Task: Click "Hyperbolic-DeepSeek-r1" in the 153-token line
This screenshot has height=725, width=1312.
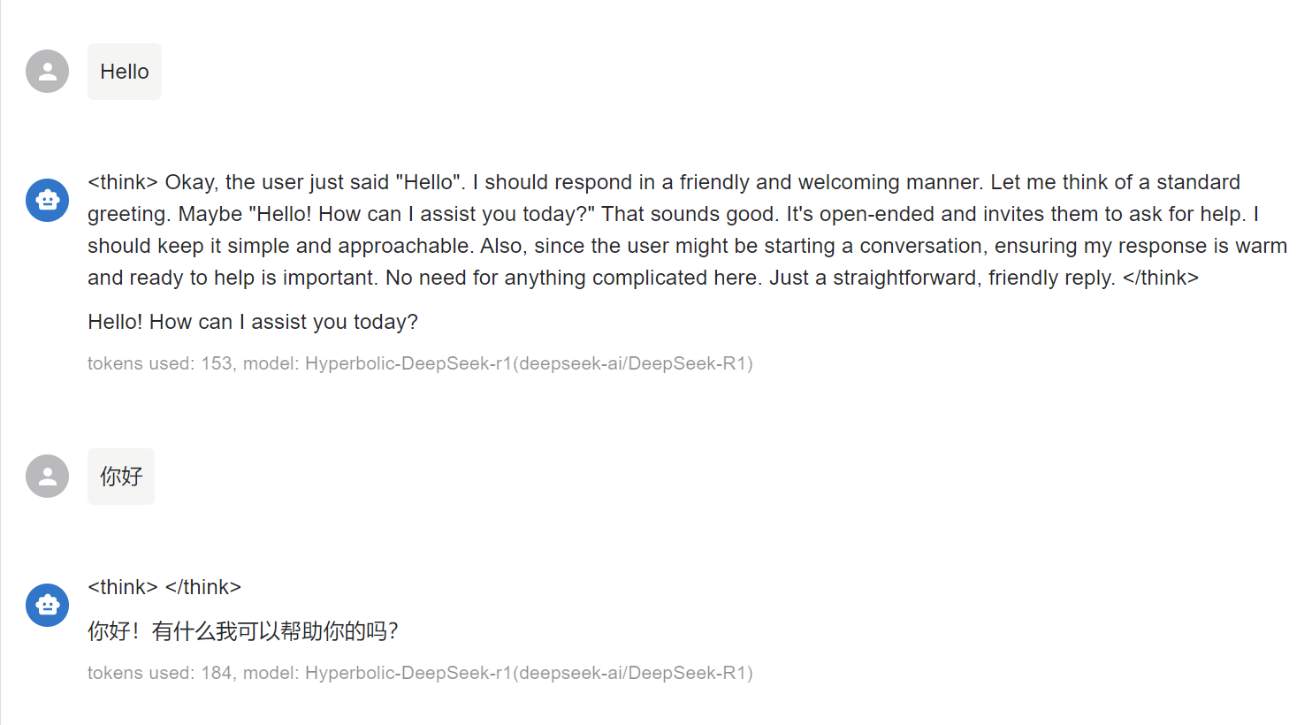Action: [408, 363]
